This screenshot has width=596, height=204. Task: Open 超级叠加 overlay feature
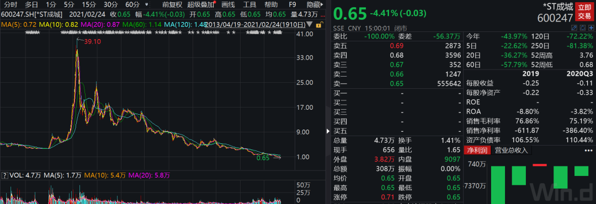200,5
